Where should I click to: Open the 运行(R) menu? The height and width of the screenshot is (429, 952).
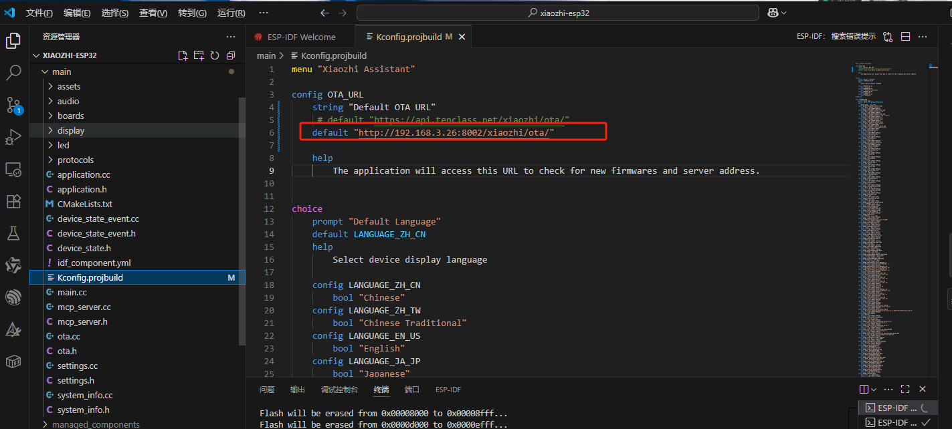[x=231, y=13]
